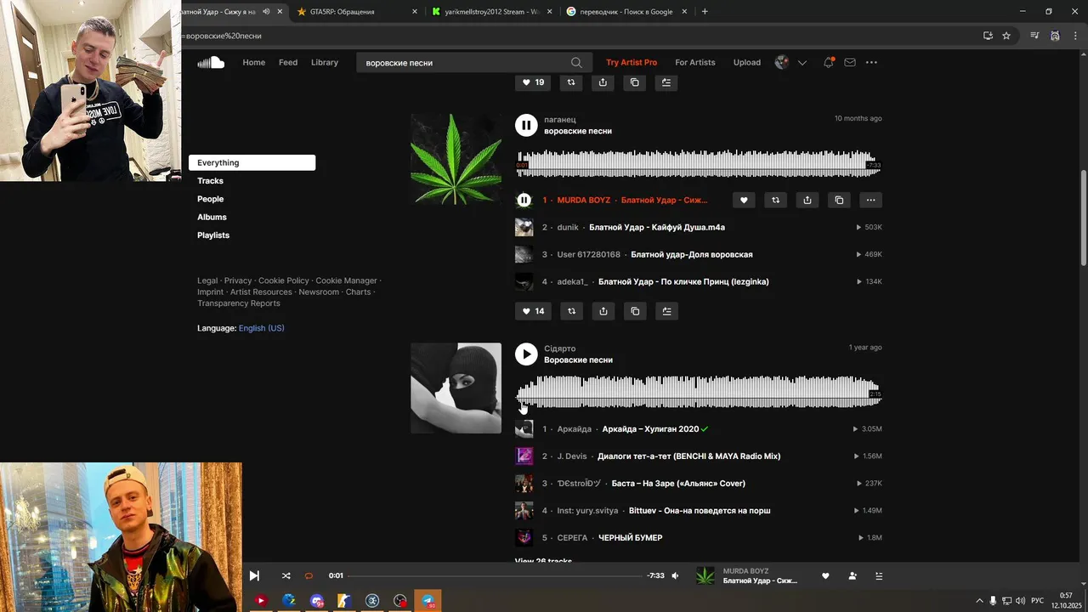The height and width of the screenshot is (612, 1088).
Task: Bookmark this page with the star icon
Action: tap(1006, 36)
